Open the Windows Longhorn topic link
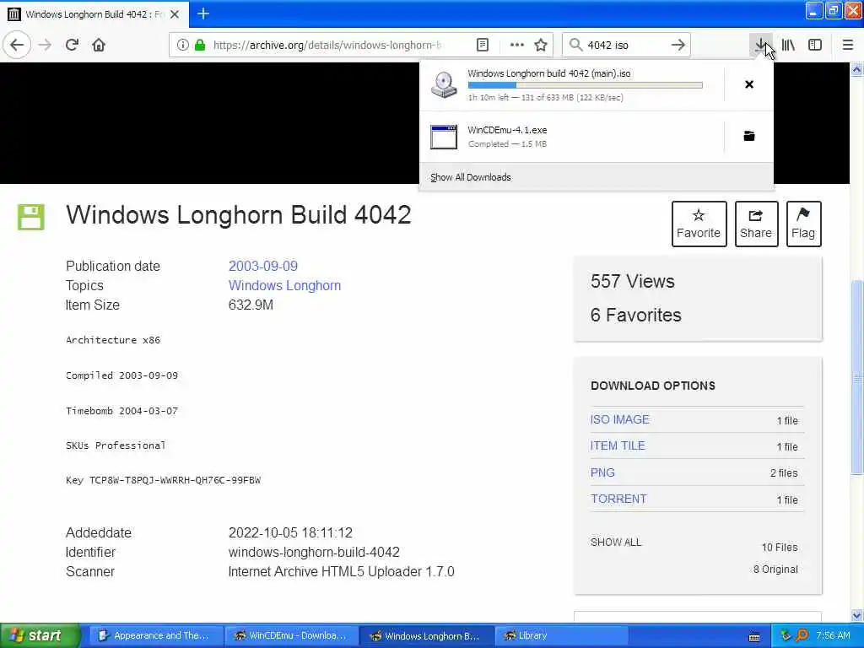Image resolution: width=864 pixels, height=648 pixels. point(284,285)
